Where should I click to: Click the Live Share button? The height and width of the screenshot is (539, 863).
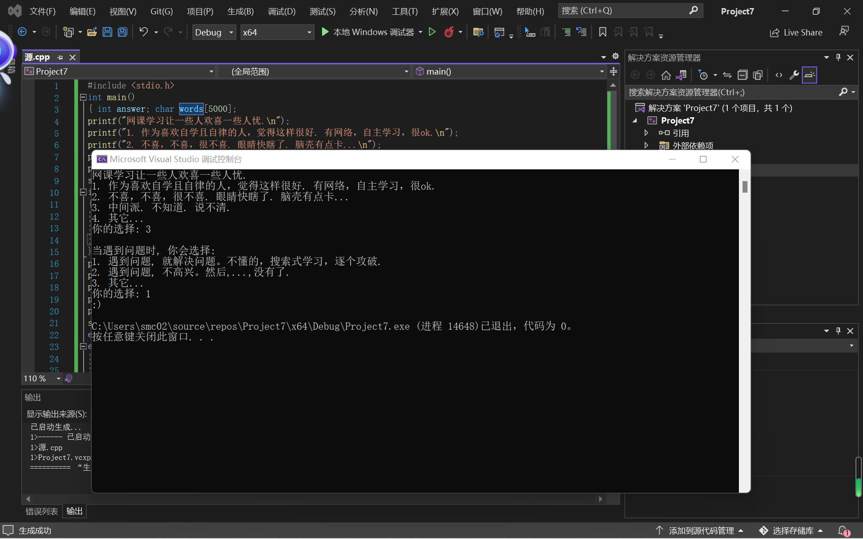[x=796, y=32]
